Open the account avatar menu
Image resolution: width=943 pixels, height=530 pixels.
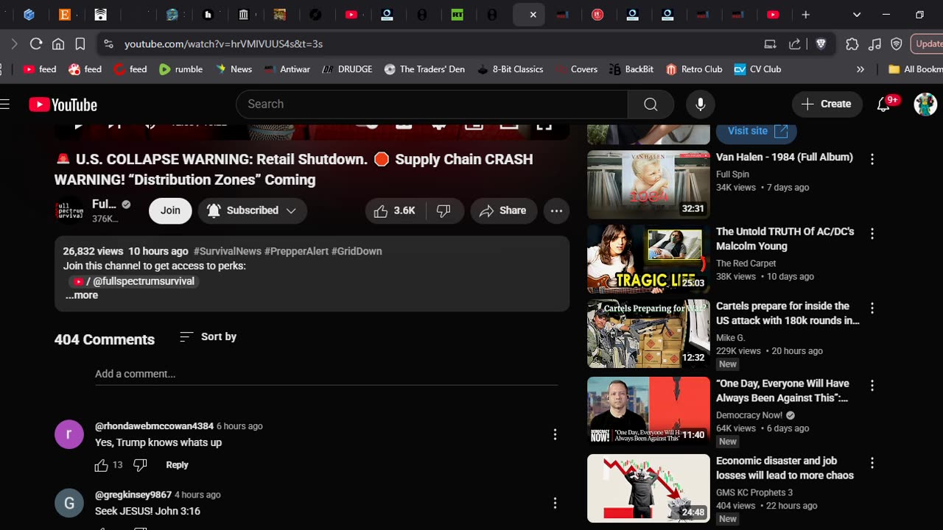click(x=925, y=105)
